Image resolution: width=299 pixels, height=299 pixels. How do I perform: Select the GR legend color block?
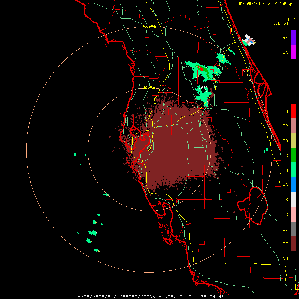point(293,126)
